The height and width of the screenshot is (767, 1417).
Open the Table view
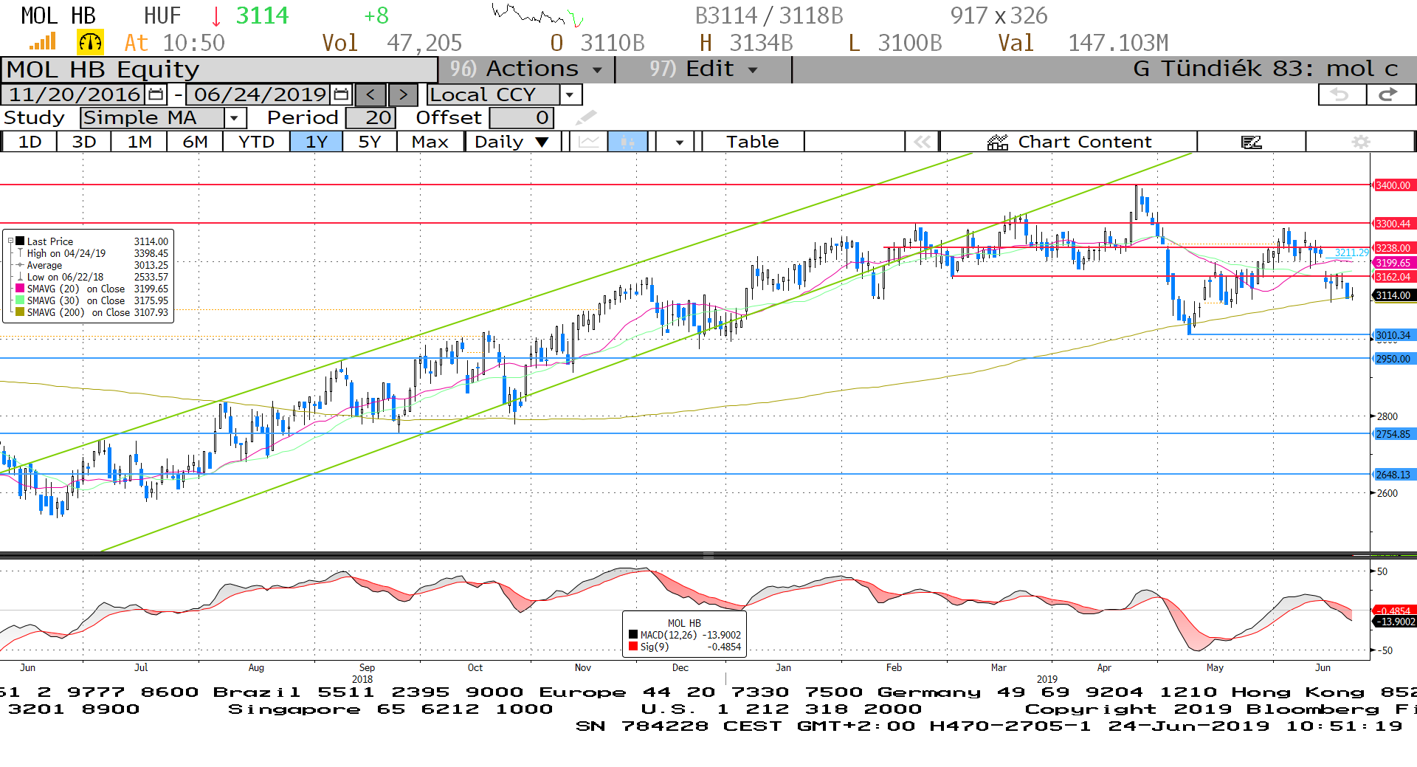[x=752, y=142]
